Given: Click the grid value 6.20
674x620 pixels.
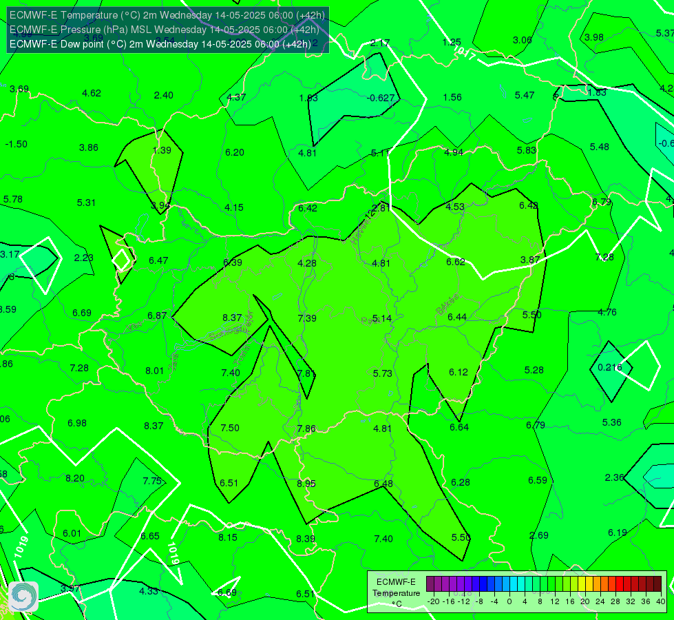Looking at the screenshot, I should click(235, 152).
